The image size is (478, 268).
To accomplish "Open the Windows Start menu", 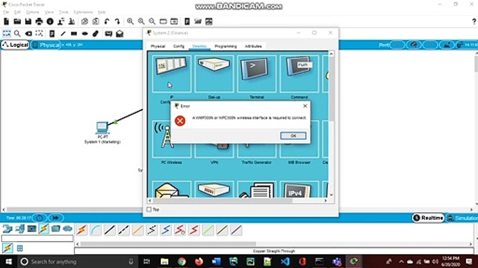I will (x=8, y=262).
